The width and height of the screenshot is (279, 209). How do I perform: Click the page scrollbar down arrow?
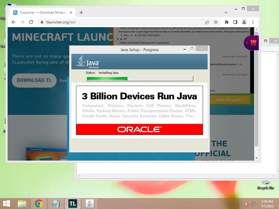[x=256, y=158]
